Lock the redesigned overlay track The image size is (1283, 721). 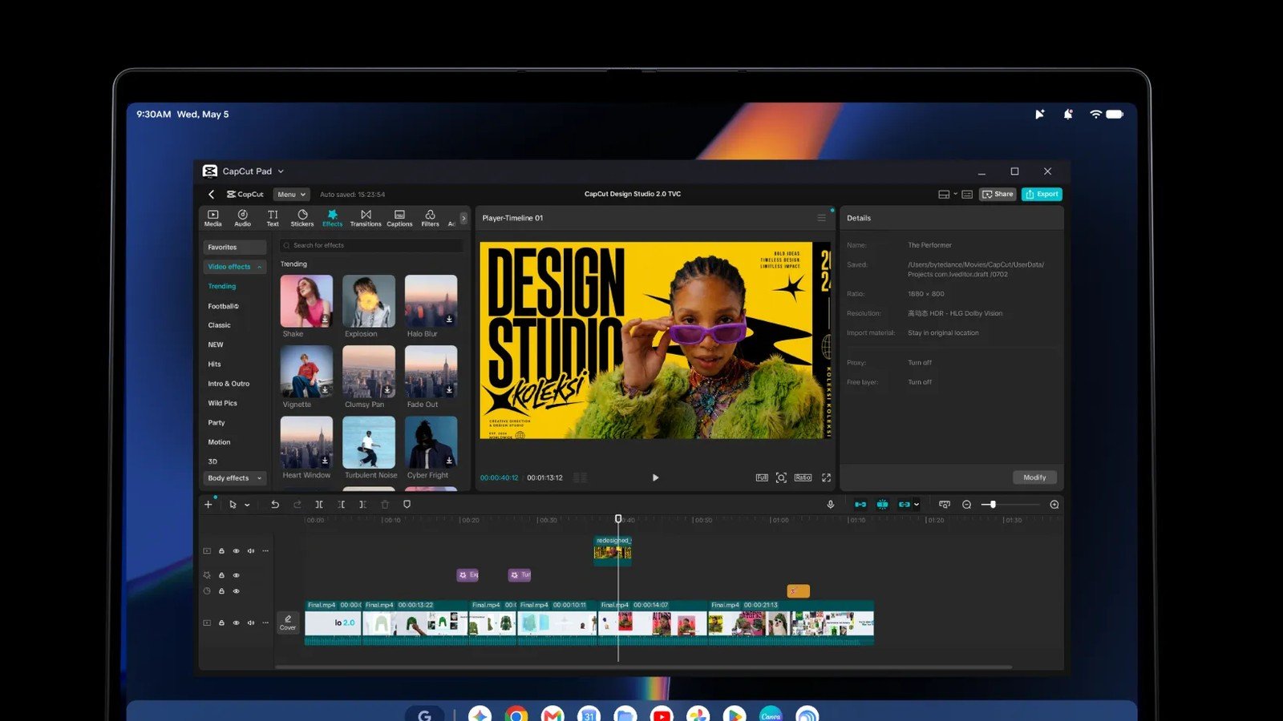click(x=221, y=551)
